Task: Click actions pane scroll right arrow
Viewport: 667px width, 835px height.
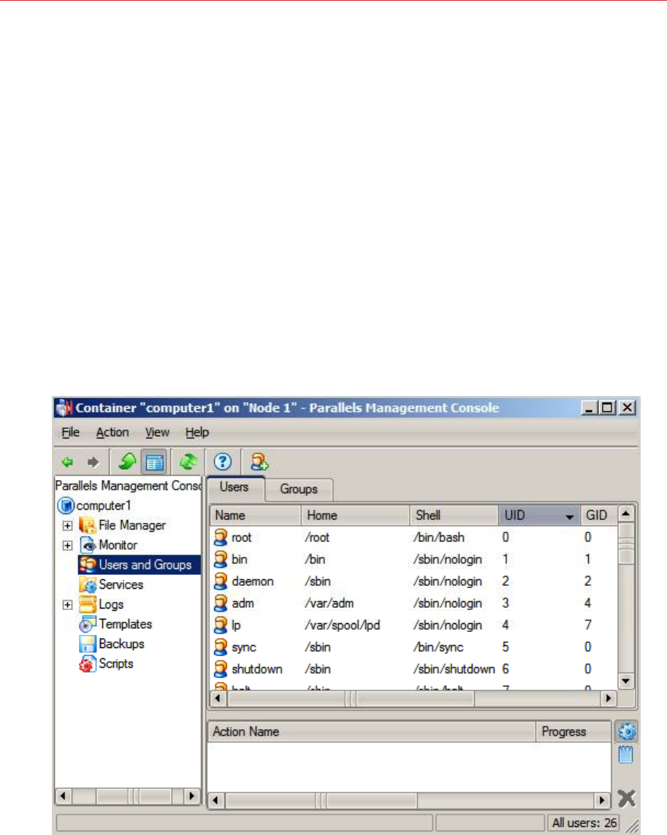Action: [x=602, y=800]
